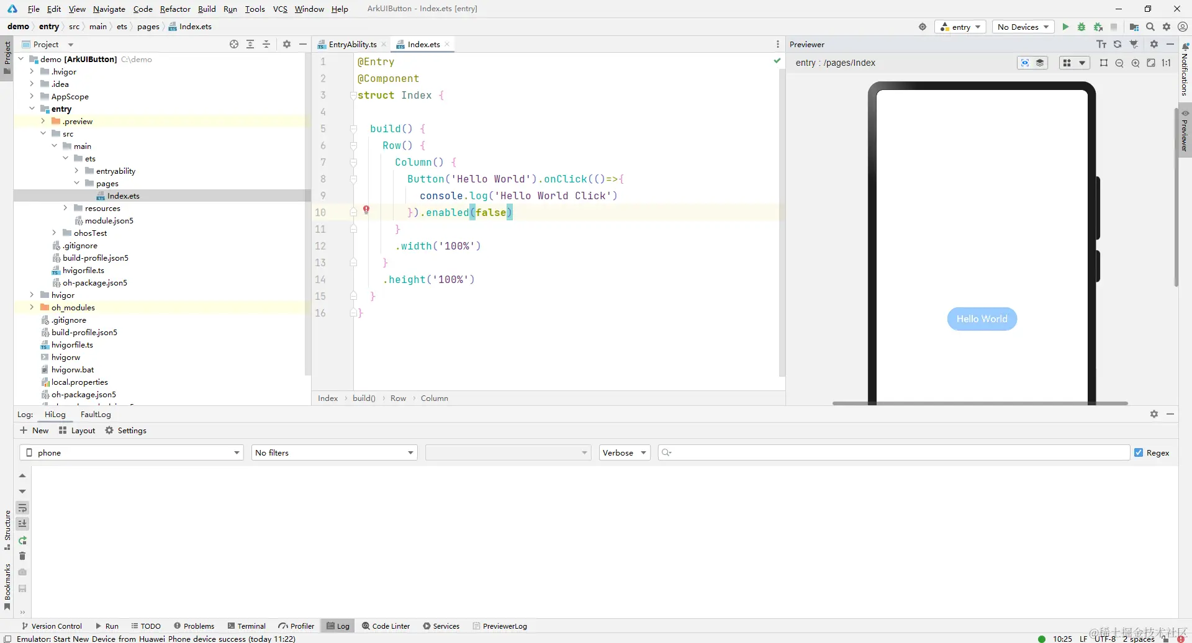Zoom in the preview device

point(1136,63)
